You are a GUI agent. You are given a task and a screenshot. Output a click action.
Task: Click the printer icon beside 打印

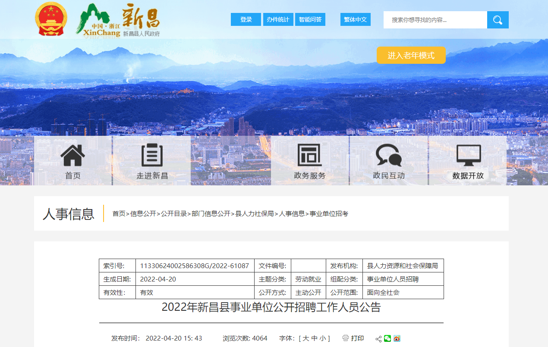coord(345,338)
